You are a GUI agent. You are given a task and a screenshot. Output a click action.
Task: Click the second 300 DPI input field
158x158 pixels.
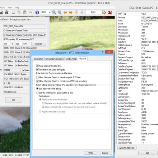[19, 44]
